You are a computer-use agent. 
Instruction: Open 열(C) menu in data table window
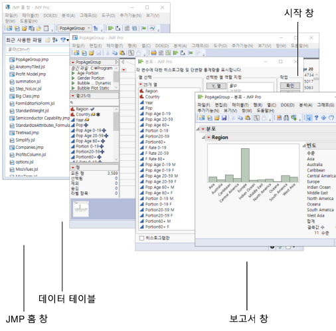146,46
